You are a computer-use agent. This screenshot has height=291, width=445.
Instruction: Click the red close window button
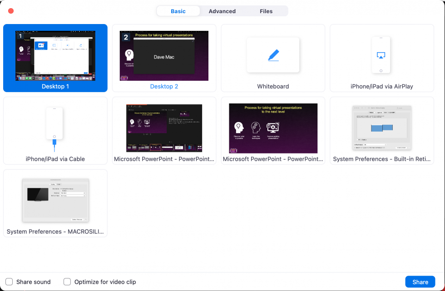pos(10,10)
